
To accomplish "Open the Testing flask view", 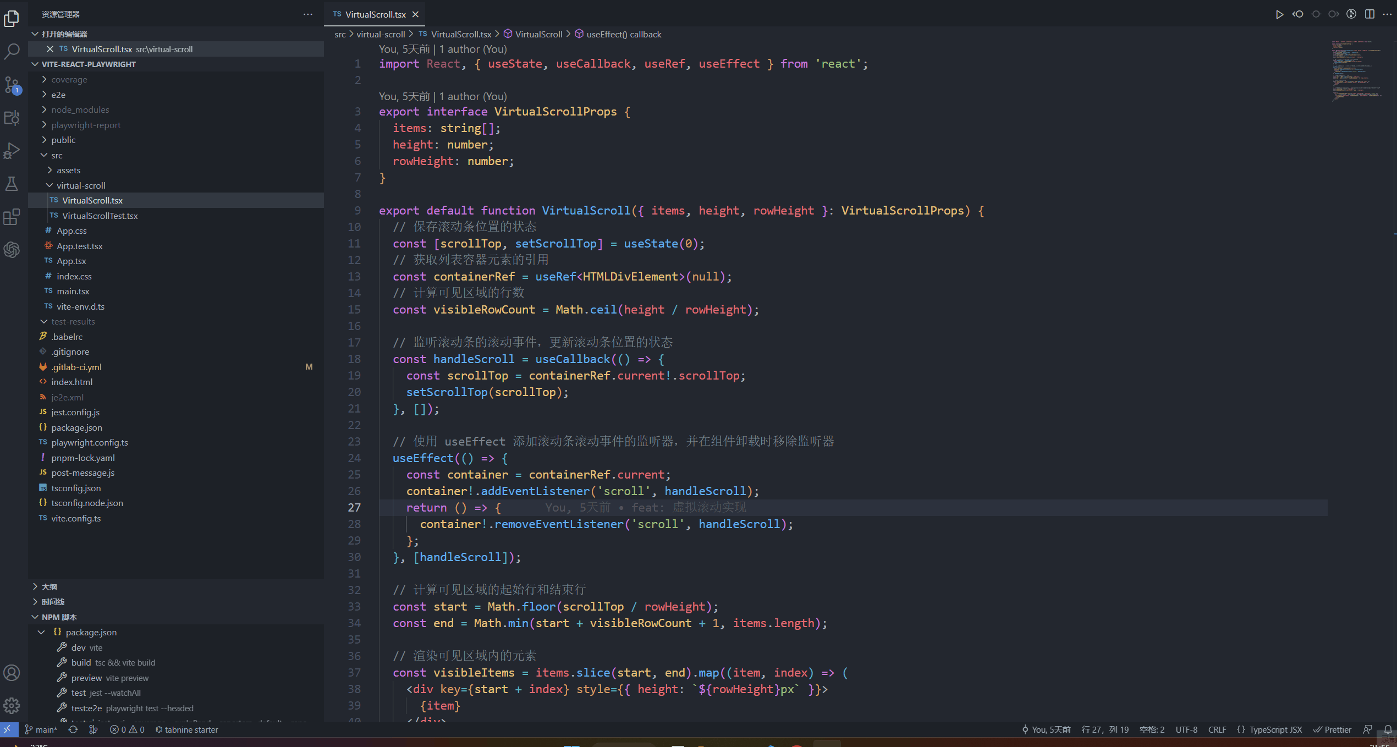I will tap(12, 183).
